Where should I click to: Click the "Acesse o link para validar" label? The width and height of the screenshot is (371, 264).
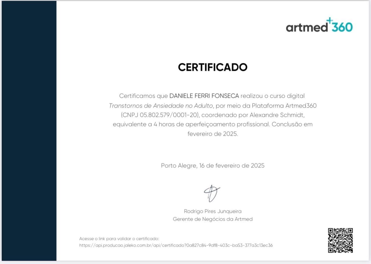click(119, 239)
